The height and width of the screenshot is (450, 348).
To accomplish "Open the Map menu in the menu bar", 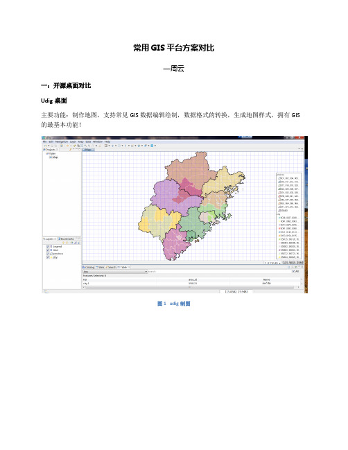I will [x=80, y=141].
